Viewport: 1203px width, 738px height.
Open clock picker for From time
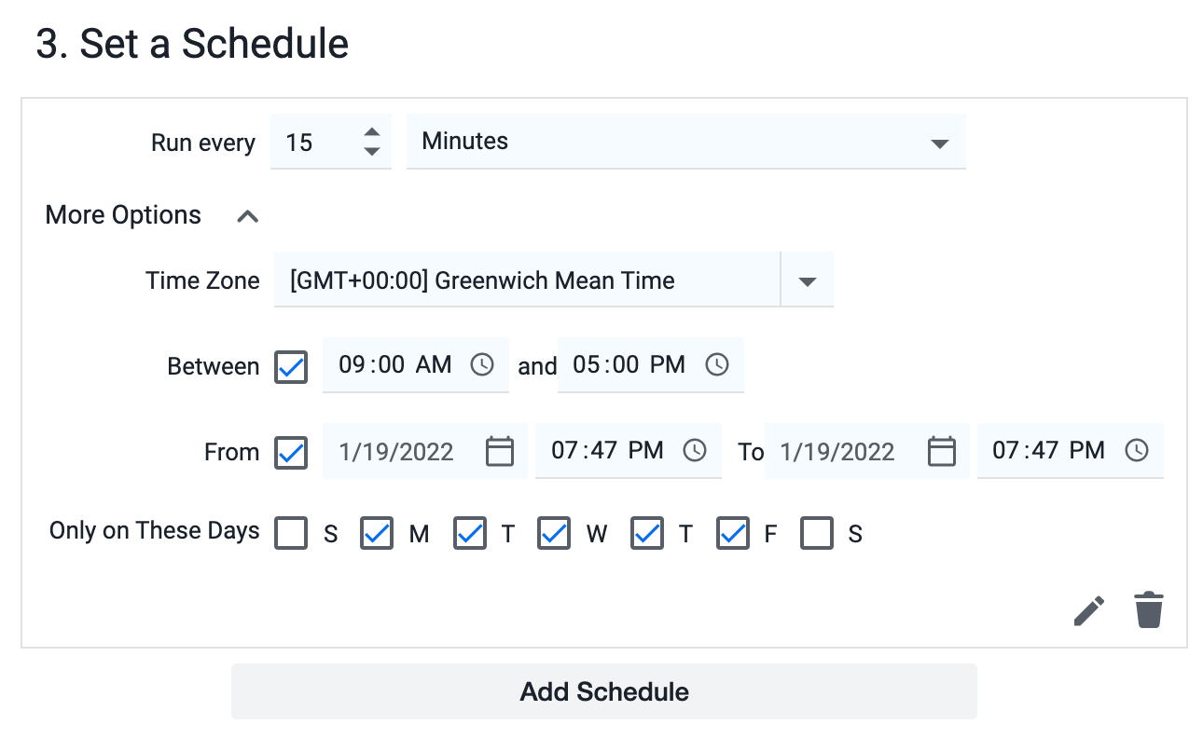[695, 451]
